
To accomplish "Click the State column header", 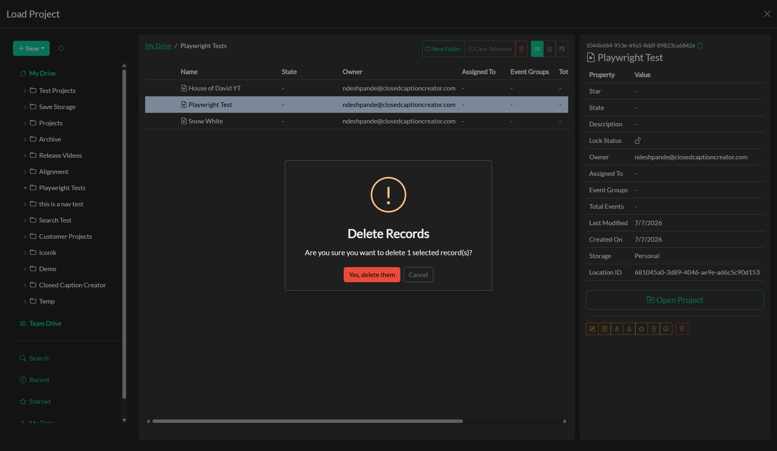I will click(289, 72).
